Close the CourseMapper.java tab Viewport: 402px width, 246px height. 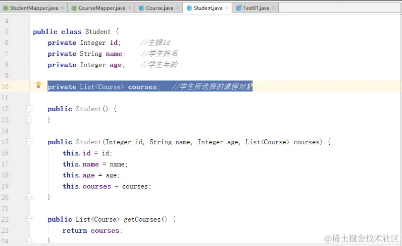click(130, 8)
